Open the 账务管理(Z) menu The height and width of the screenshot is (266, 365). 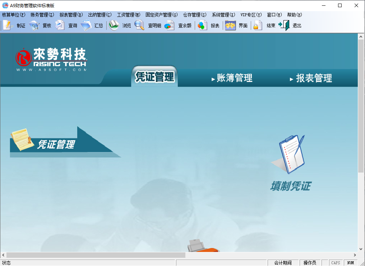[x=42, y=15]
